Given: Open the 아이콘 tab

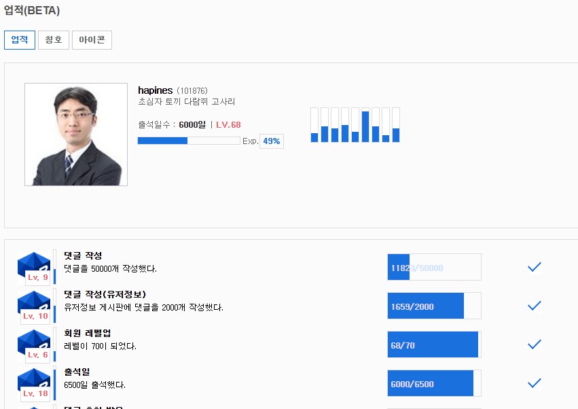Looking at the screenshot, I should point(92,40).
